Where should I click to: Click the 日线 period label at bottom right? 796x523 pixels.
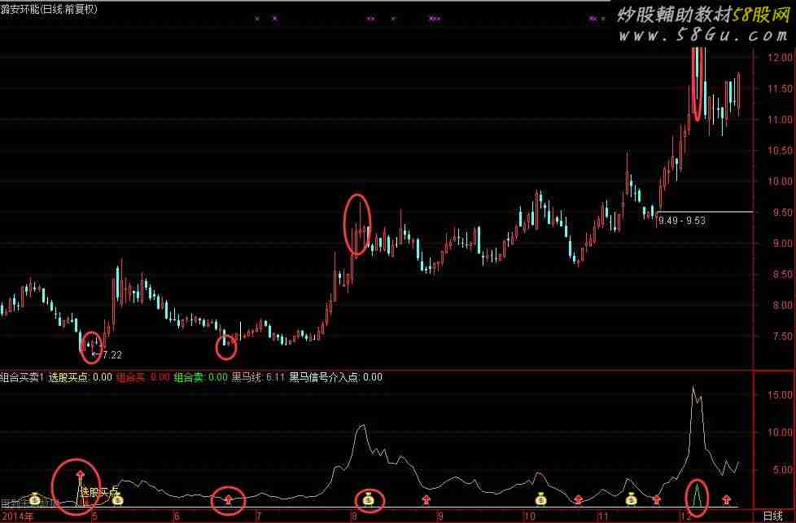point(773,516)
